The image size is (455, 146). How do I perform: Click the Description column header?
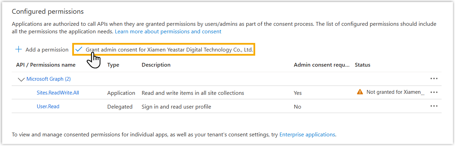156,65
